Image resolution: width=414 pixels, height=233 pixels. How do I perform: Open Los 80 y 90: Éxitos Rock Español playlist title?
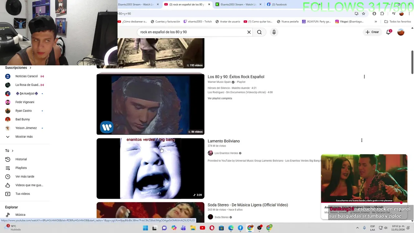pyautogui.click(x=236, y=77)
